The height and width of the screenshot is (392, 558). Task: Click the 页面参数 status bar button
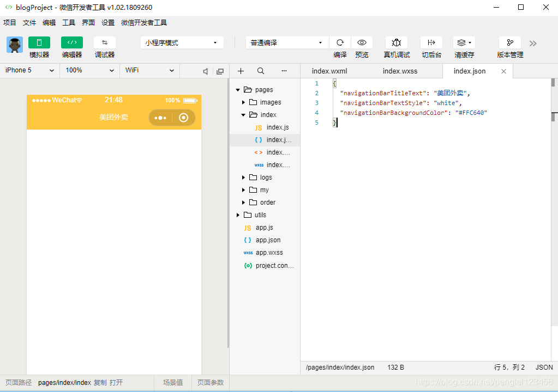(x=211, y=383)
